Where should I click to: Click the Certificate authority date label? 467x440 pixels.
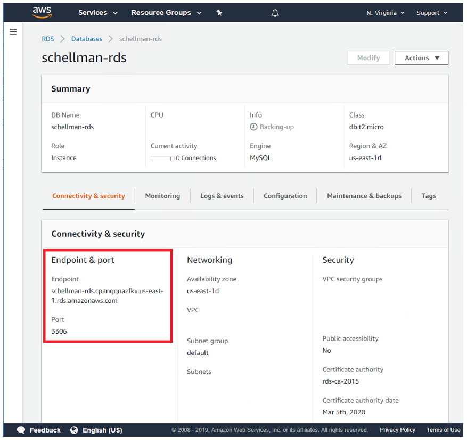(x=361, y=401)
